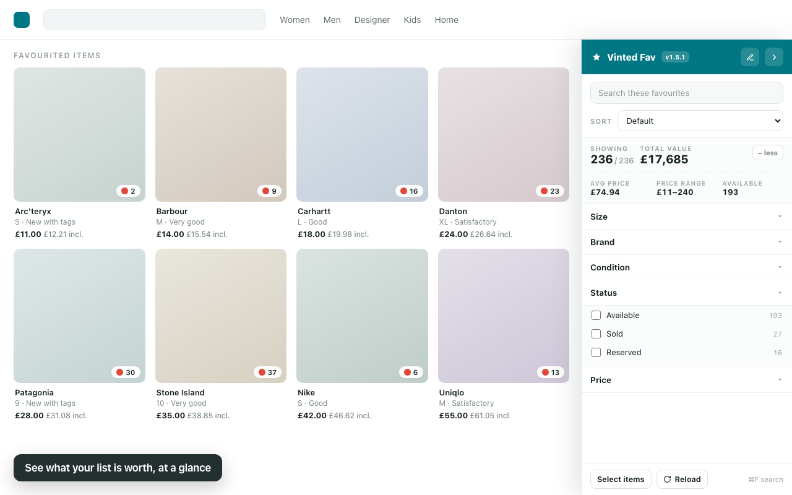The width and height of the screenshot is (792, 495).
Task: Click the Select items button
Action: click(x=621, y=480)
